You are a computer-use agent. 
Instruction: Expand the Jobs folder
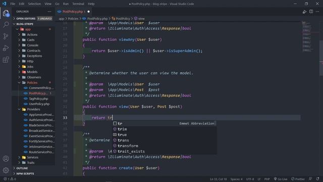click(33, 67)
